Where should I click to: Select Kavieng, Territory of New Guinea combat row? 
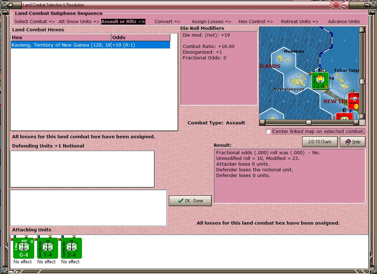pos(91,45)
